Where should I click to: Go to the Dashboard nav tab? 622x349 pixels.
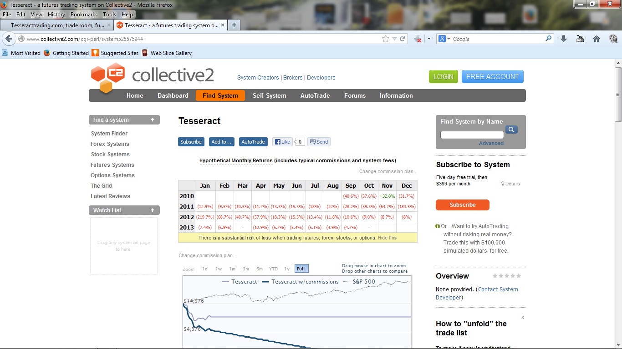point(173,95)
